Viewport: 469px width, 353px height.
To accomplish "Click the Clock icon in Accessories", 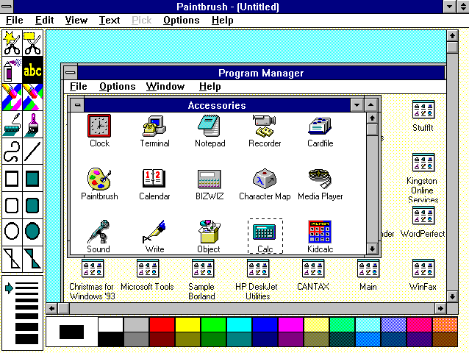I will coord(99,126).
